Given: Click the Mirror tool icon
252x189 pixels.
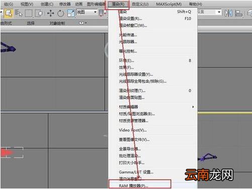Looking at the screenshot, I should (228, 13).
